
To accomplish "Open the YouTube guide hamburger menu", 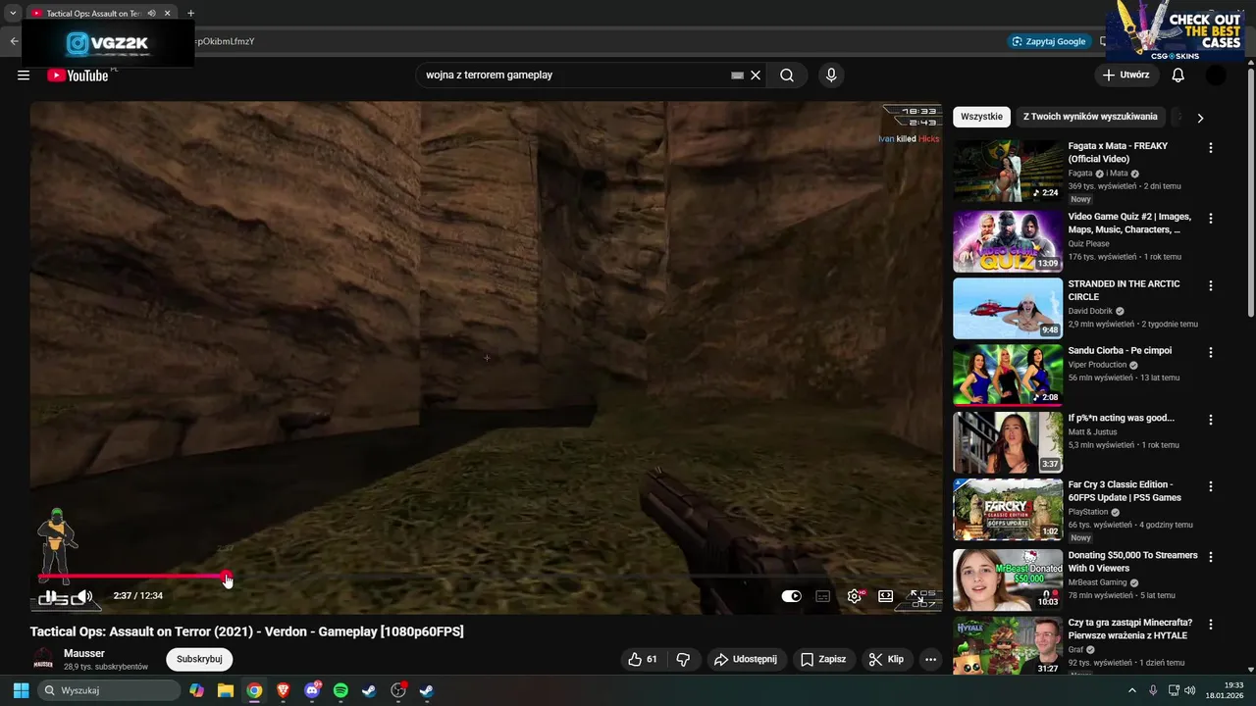I will click(24, 76).
